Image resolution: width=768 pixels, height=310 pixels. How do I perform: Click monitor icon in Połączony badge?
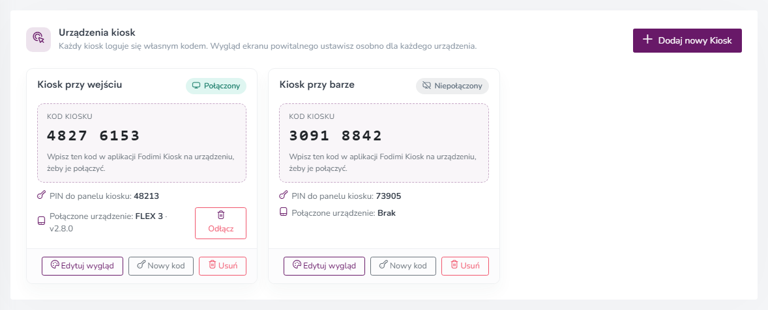pyautogui.click(x=196, y=86)
